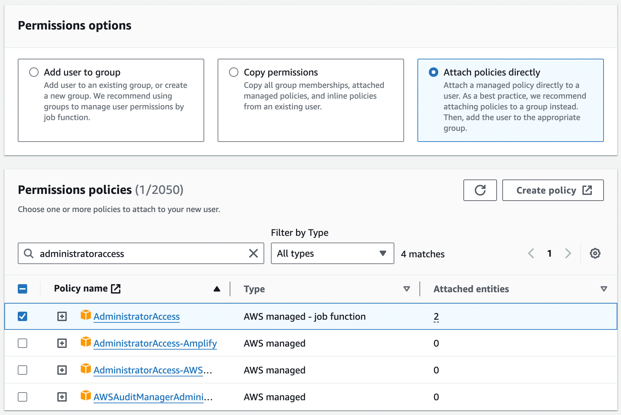Image resolution: width=621 pixels, height=415 pixels.
Task: Sort by Type column arrow
Action: [407, 289]
